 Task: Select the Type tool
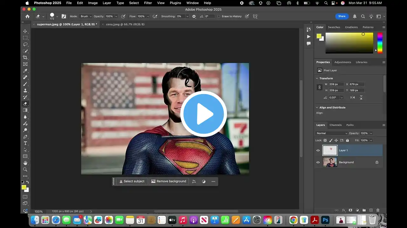tap(25, 143)
